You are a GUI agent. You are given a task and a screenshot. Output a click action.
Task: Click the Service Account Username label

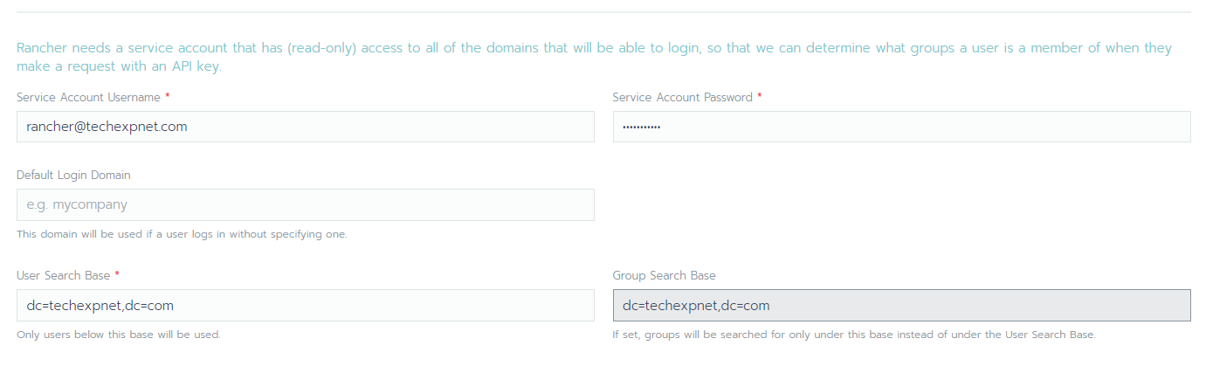(88, 97)
